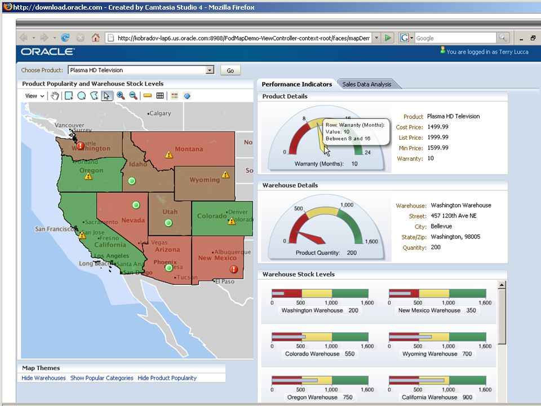This screenshot has width=541, height=406.
Task: Click the browser stop icon
Action: coord(80,38)
